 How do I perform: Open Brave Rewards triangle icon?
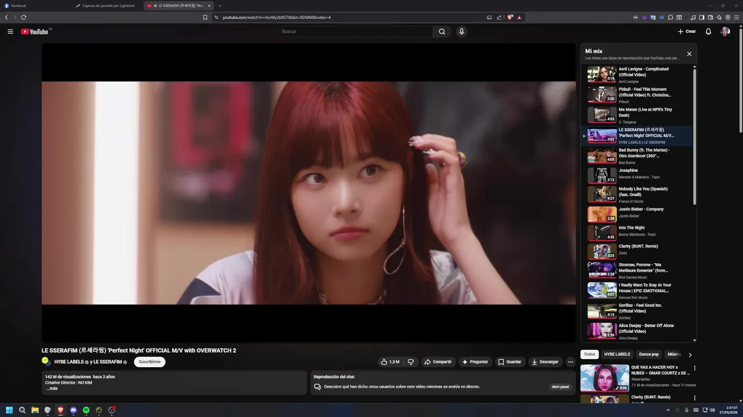(520, 17)
